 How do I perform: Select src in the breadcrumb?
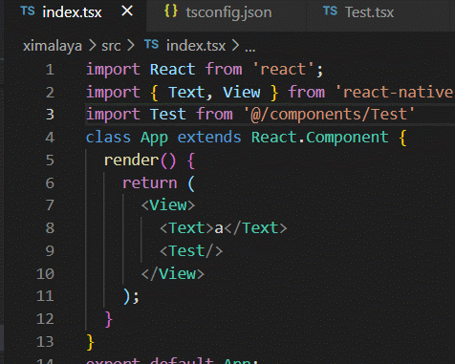pos(111,46)
